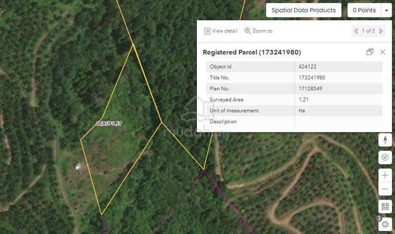
Task: Select Plan No. value 17128549
Action: point(310,89)
